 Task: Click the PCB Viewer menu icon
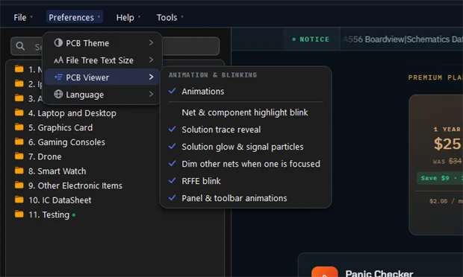58,77
